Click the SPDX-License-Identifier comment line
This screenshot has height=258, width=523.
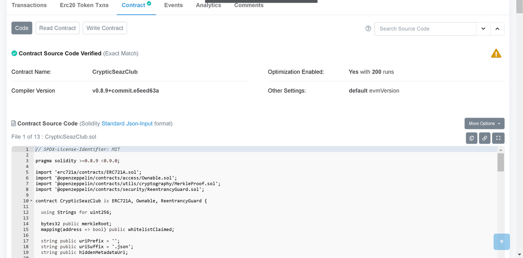coord(78,149)
